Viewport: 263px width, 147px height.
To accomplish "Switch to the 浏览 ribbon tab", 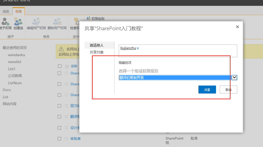I will click(x=6, y=11).
